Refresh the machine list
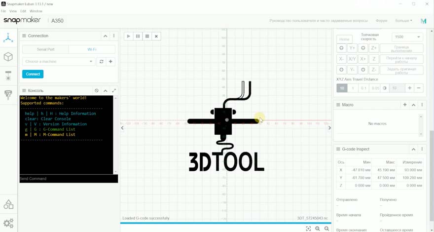This screenshot has width=434, height=232. (101, 62)
